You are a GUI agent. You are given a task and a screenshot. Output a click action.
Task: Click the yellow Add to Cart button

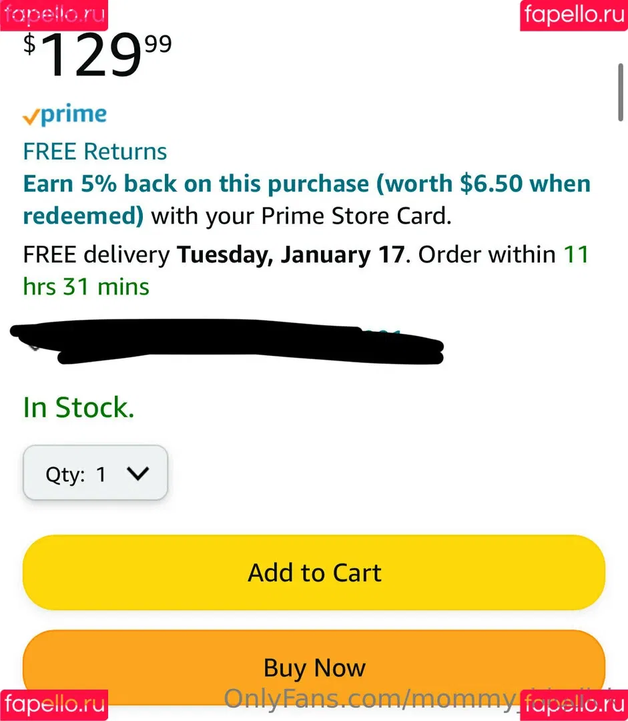click(314, 573)
